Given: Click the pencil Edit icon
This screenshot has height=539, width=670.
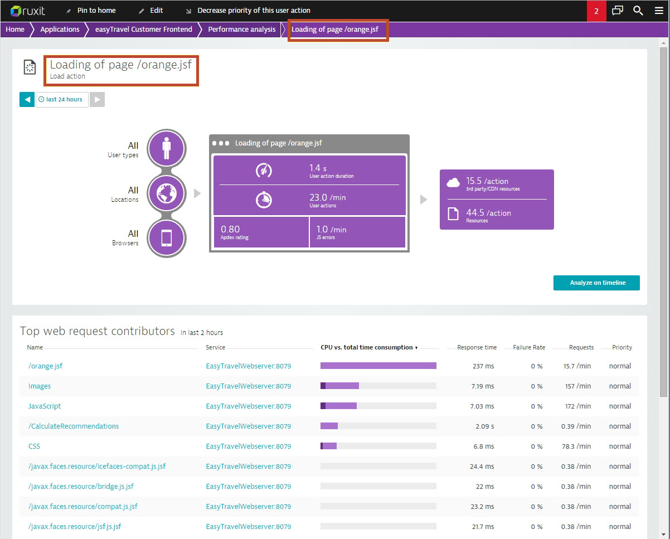Looking at the screenshot, I should (x=142, y=11).
